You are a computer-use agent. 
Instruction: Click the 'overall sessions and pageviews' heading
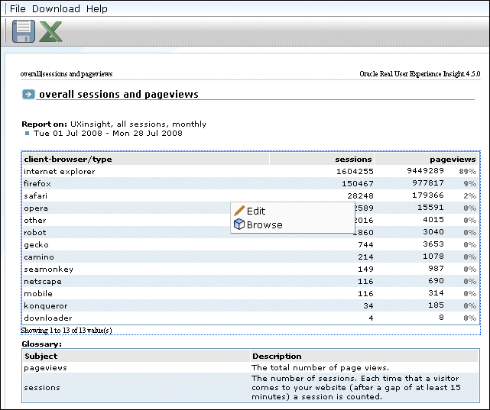click(x=118, y=94)
